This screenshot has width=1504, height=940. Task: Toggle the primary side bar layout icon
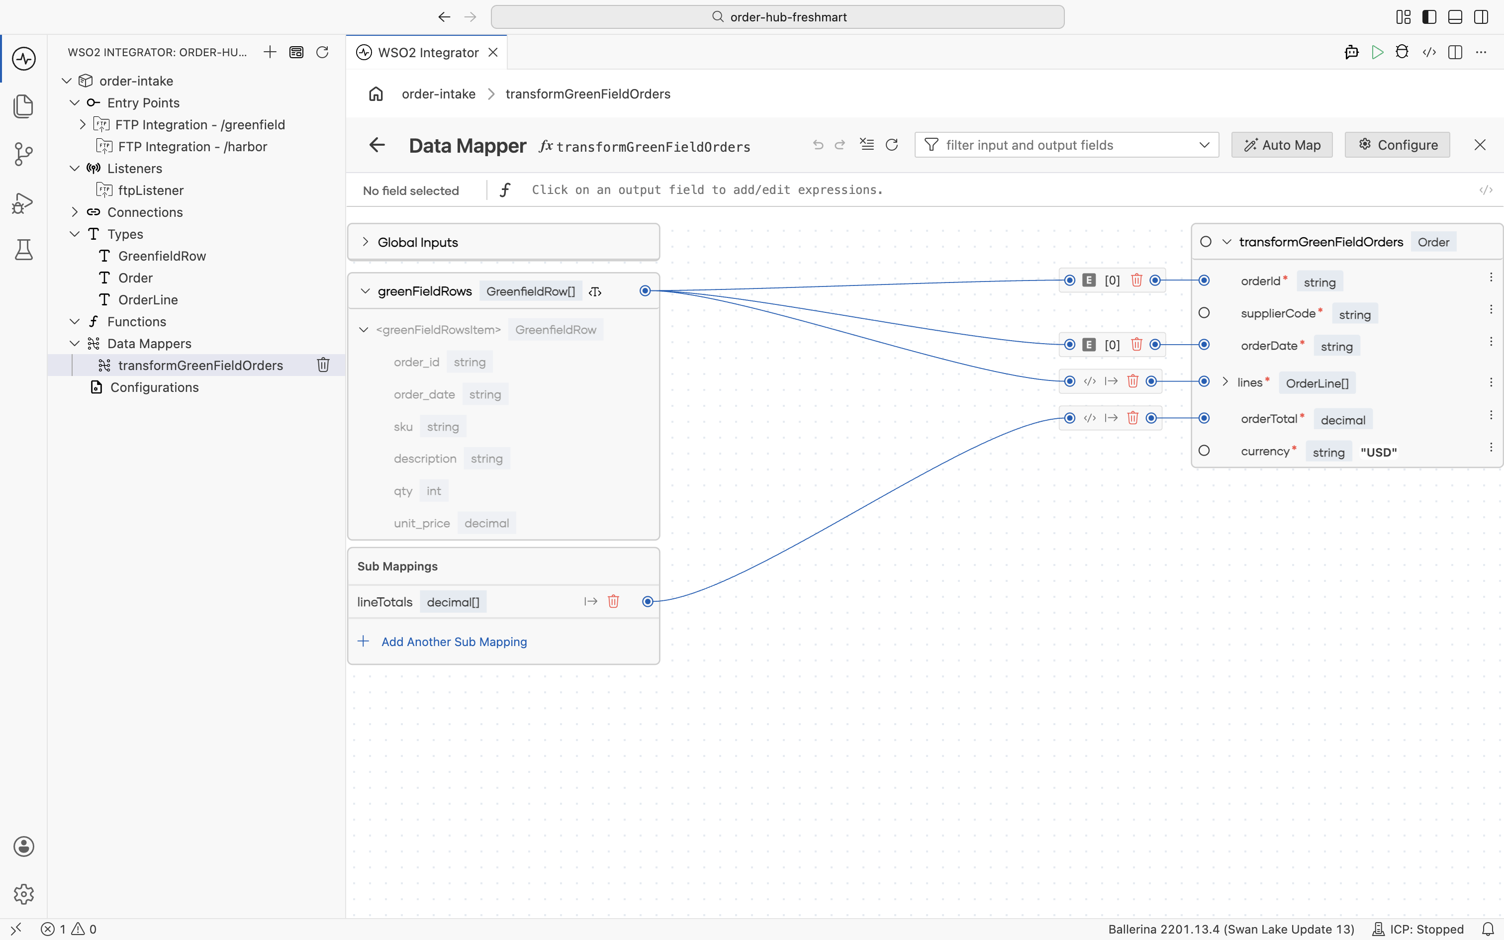(1429, 17)
